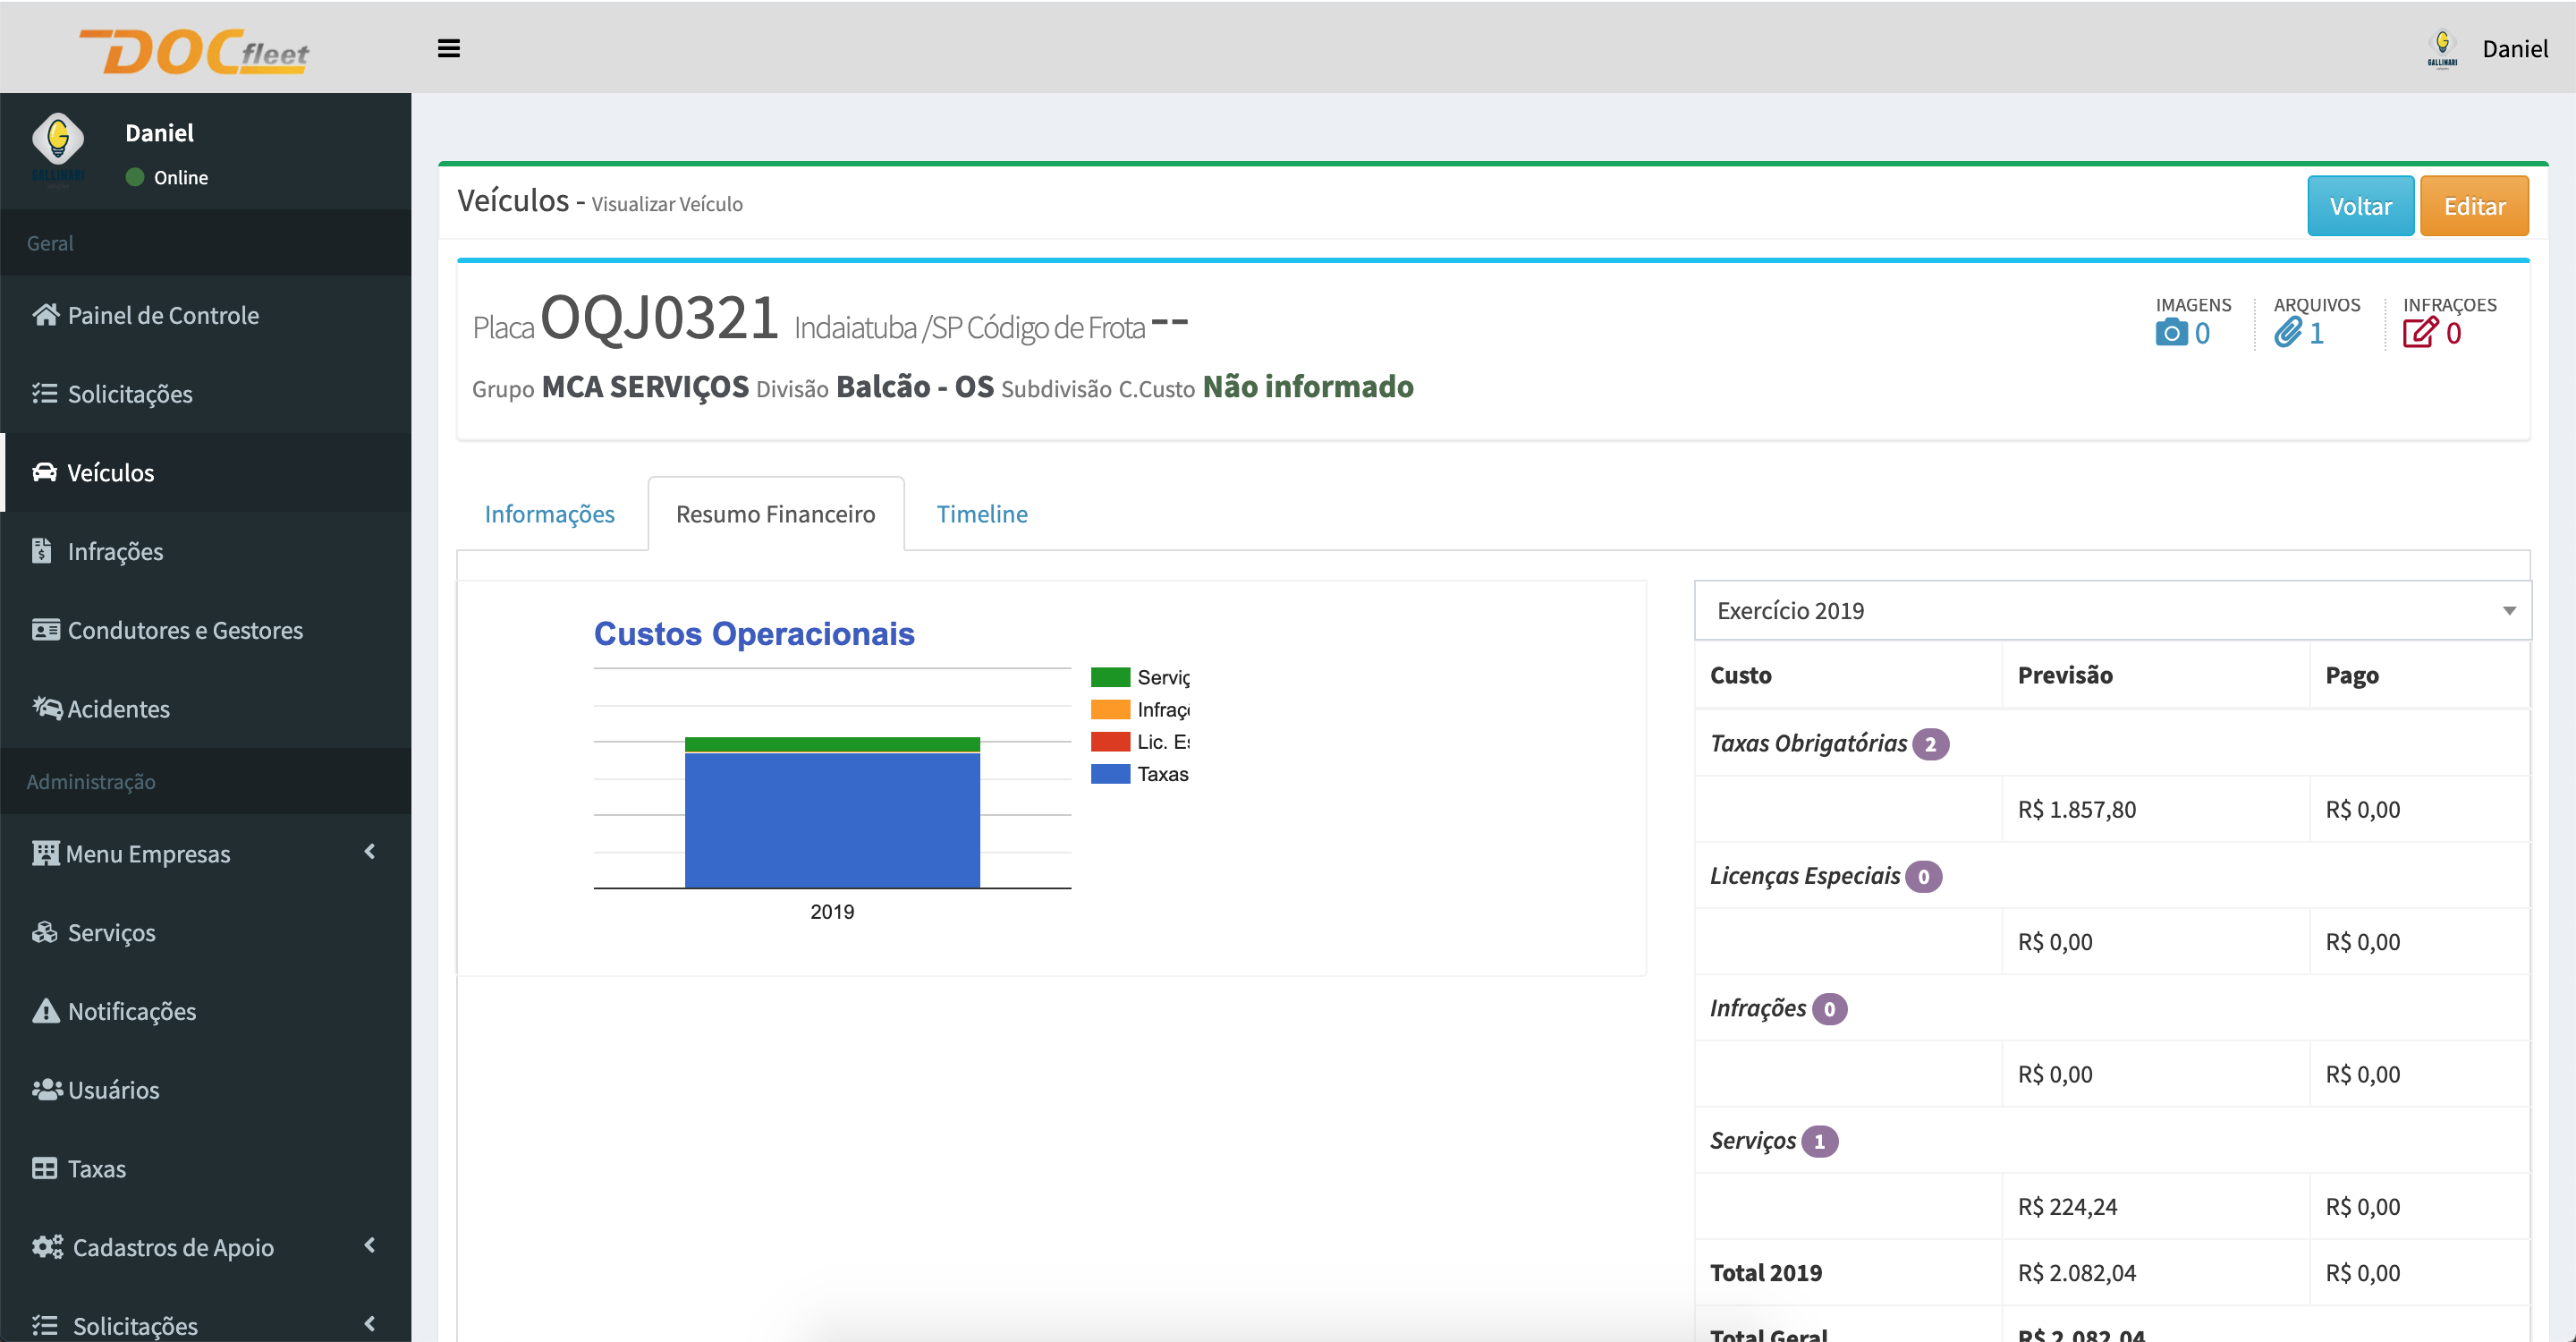Click the Pago column header
The height and width of the screenshot is (1342, 2576).
tap(2351, 675)
